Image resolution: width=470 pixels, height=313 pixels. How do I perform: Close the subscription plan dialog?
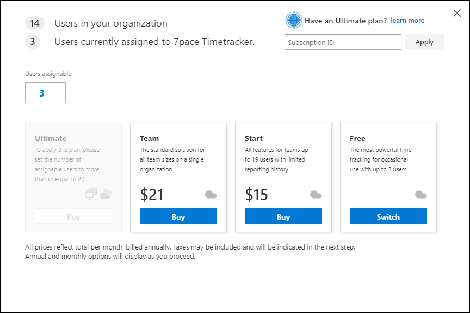pyautogui.click(x=457, y=13)
